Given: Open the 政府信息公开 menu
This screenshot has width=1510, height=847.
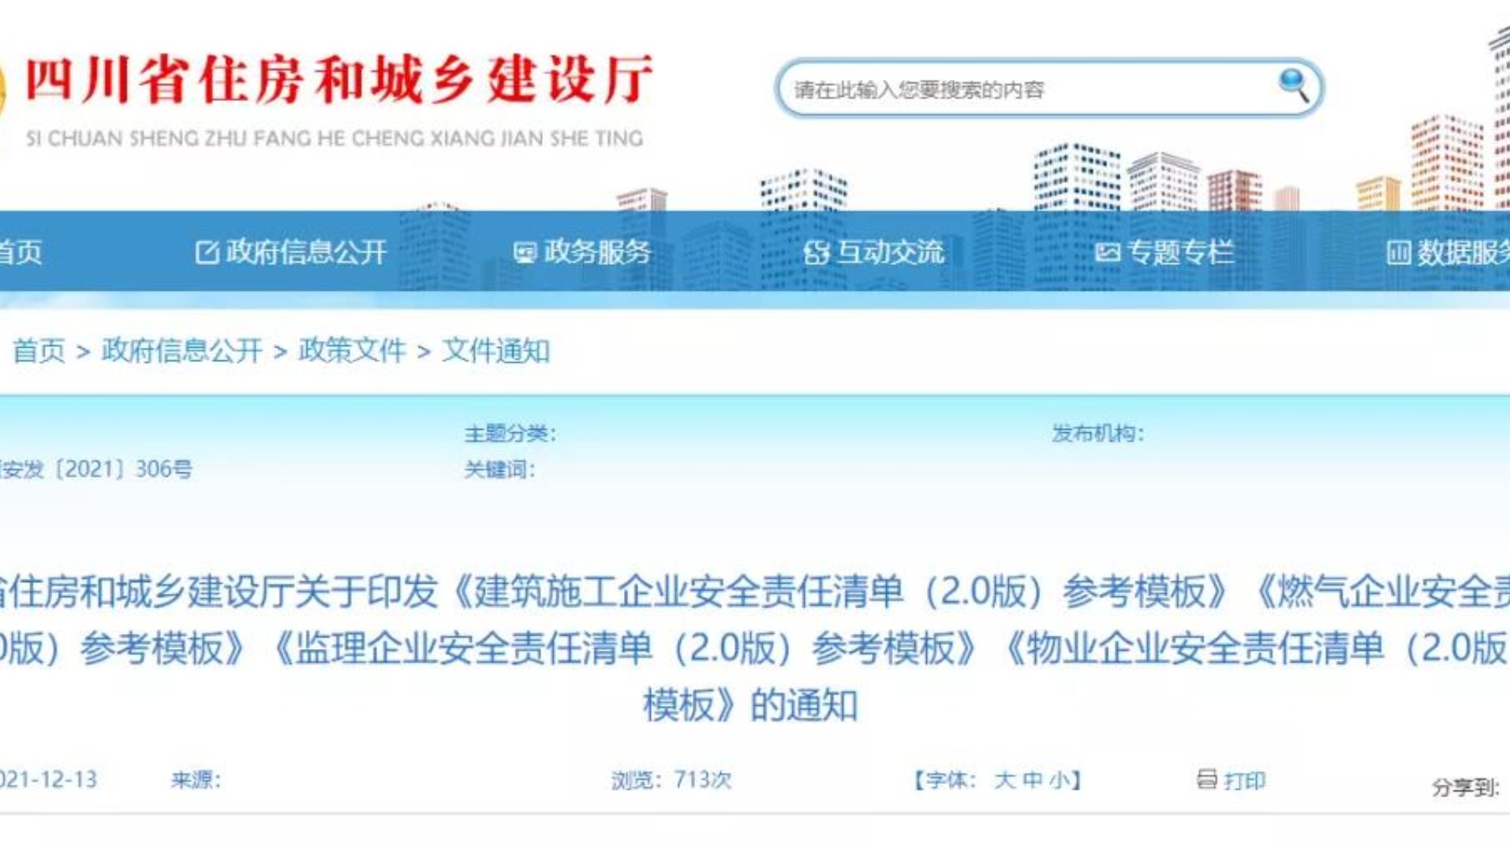Looking at the screenshot, I should 306,252.
